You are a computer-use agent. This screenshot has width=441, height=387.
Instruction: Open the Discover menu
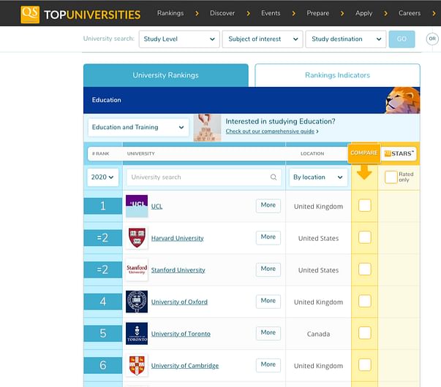pyautogui.click(x=222, y=13)
